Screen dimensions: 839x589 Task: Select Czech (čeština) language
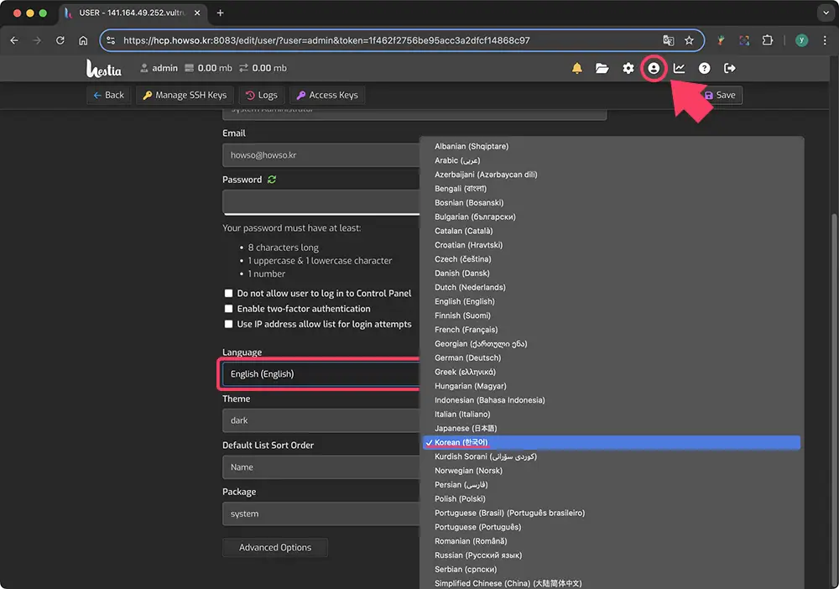611,259
